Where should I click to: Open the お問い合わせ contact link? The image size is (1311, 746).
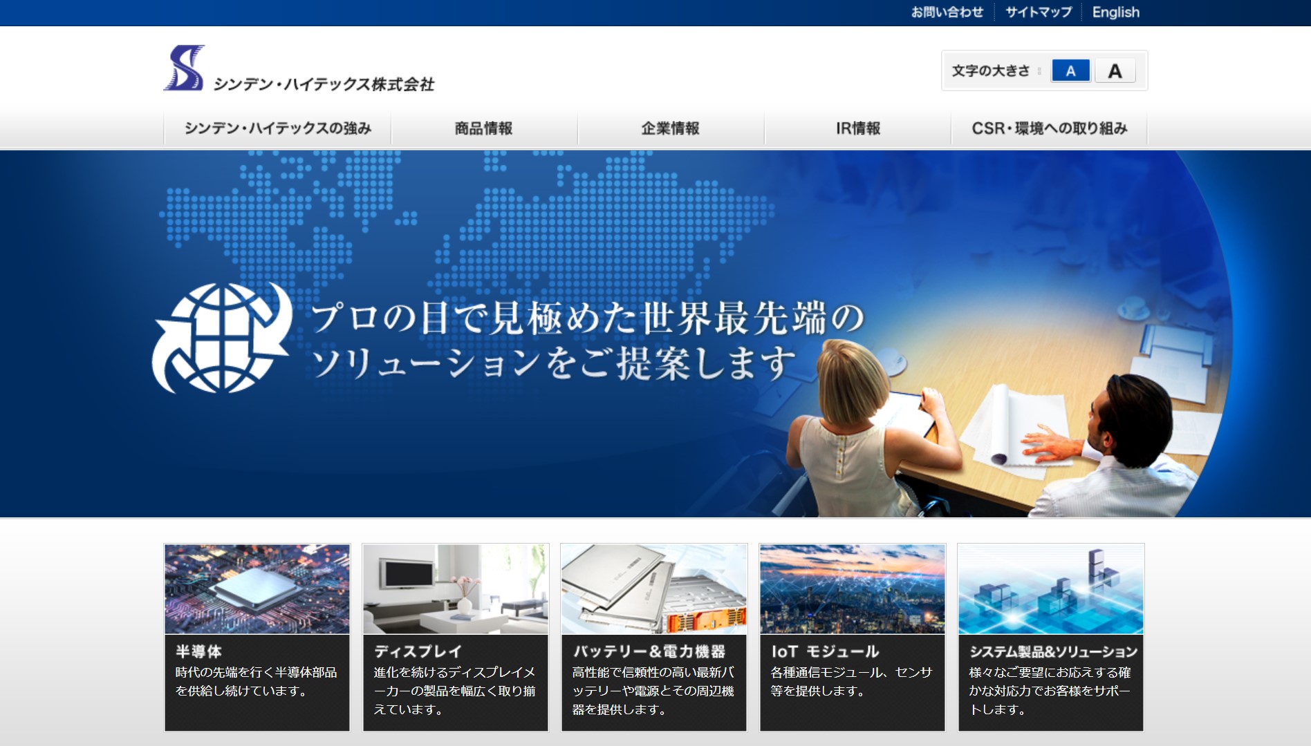(x=947, y=12)
